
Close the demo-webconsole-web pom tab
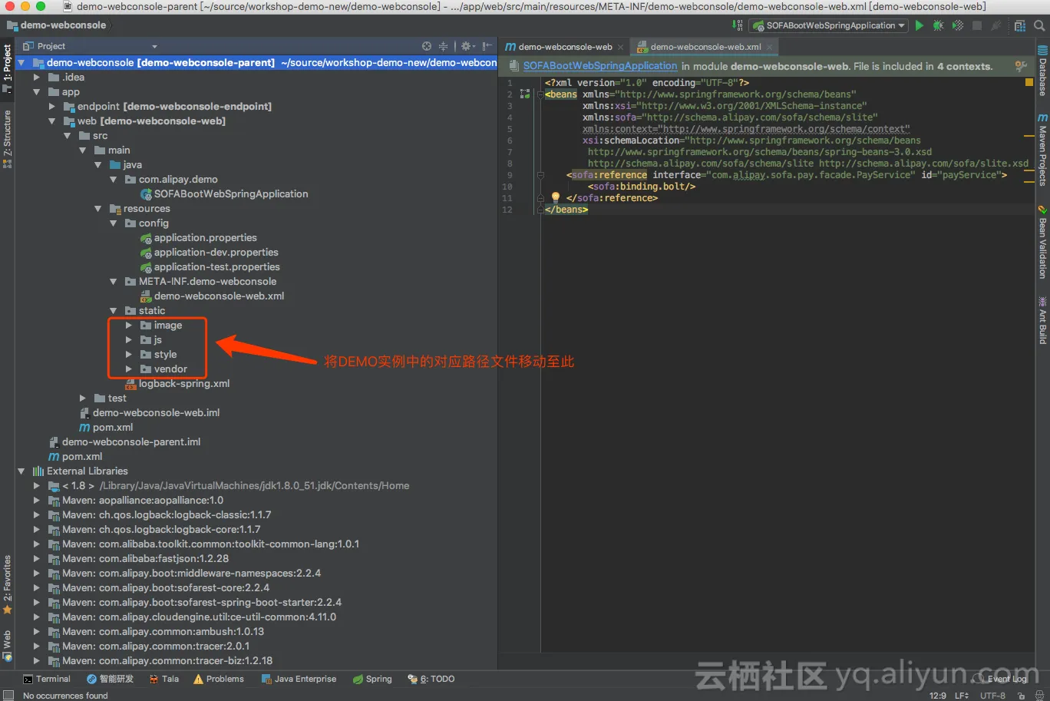[621, 47]
